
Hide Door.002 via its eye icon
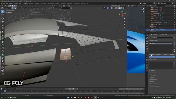point(174,30)
